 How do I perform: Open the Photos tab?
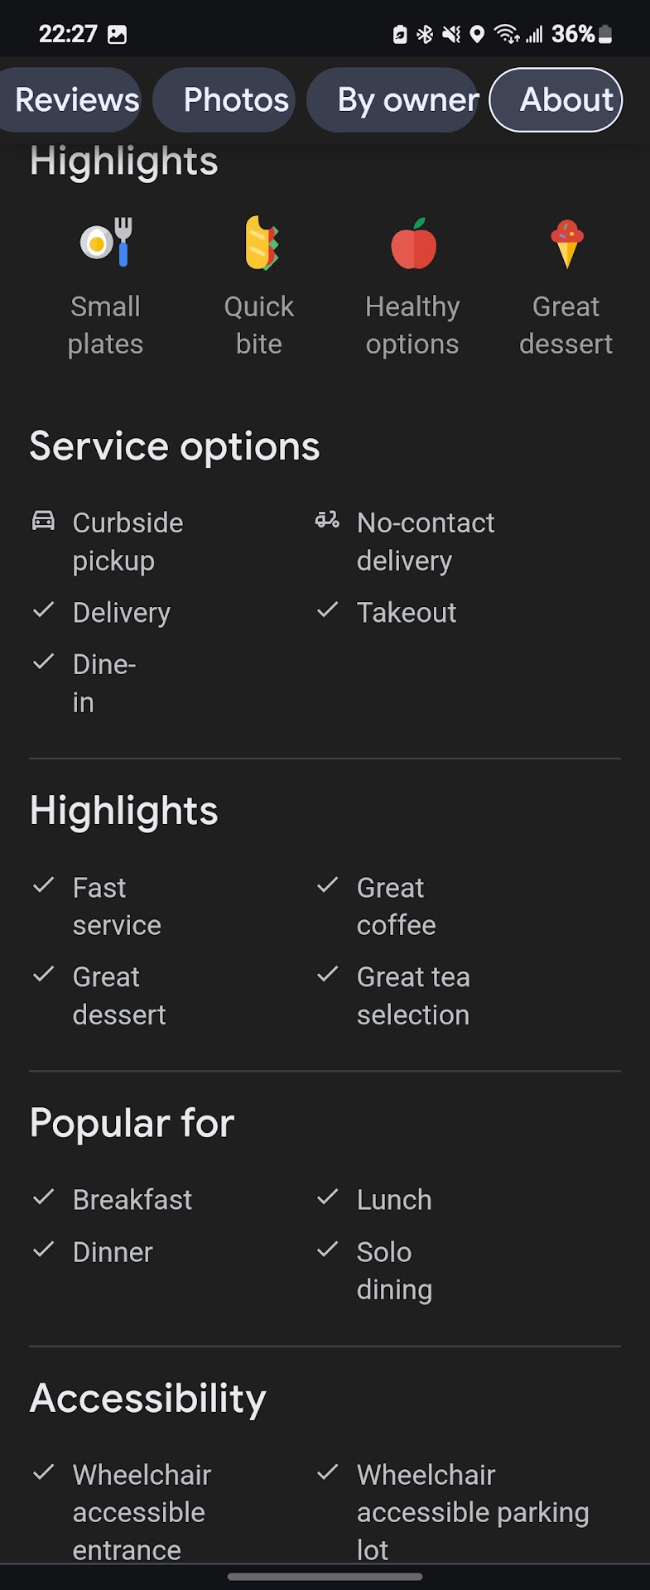tap(235, 100)
